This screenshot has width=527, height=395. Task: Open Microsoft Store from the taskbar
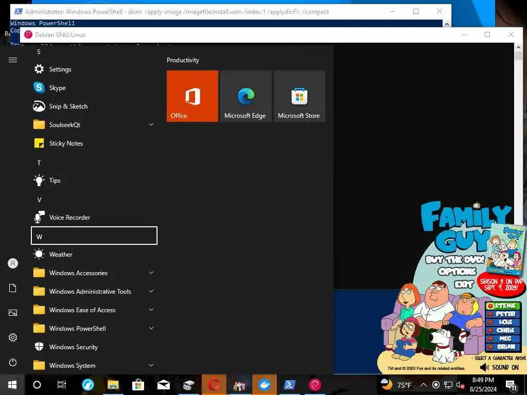(x=138, y=385)
